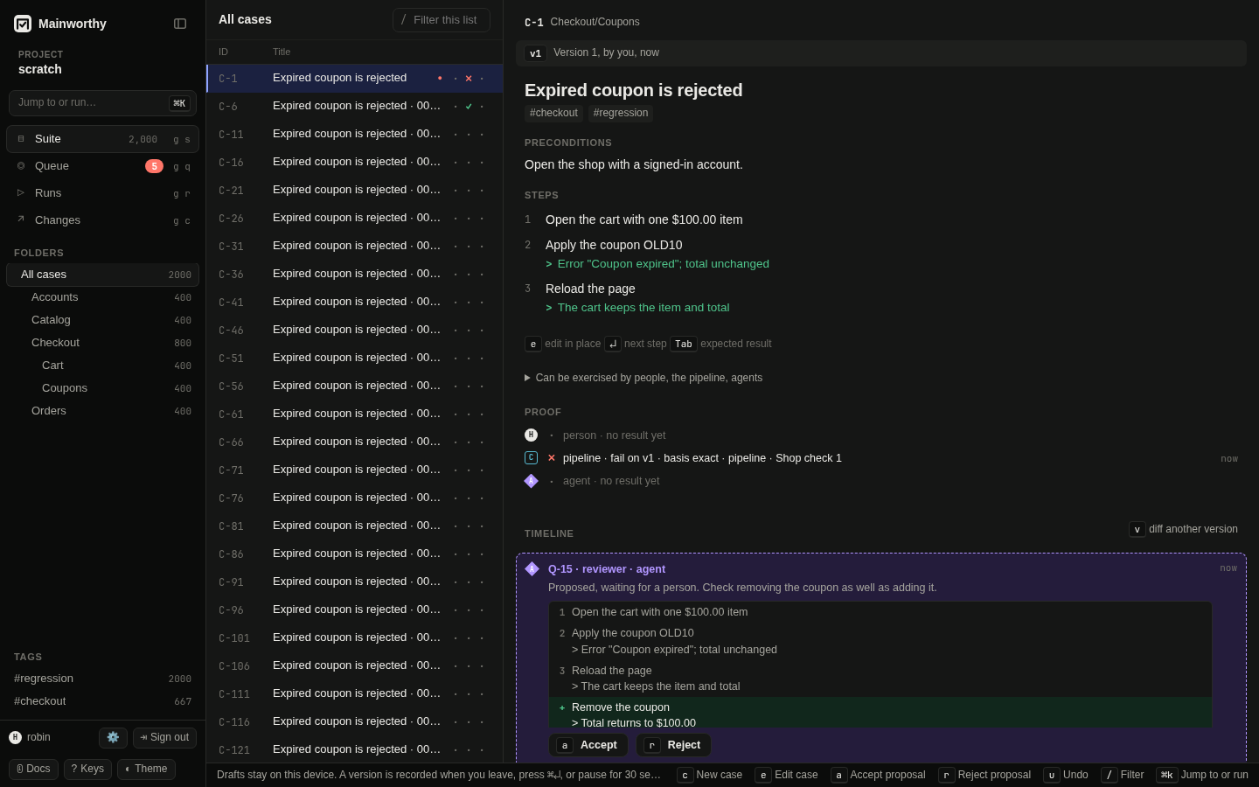
Task: Open the Coupons subfolder
Action: coord(103,388)
